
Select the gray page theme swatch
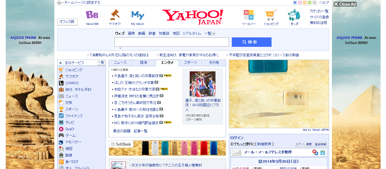pos(314,3)
